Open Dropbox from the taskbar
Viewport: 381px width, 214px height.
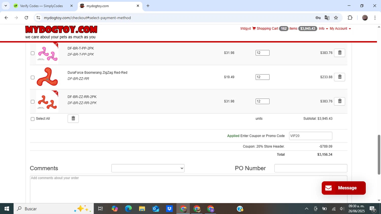169,209
